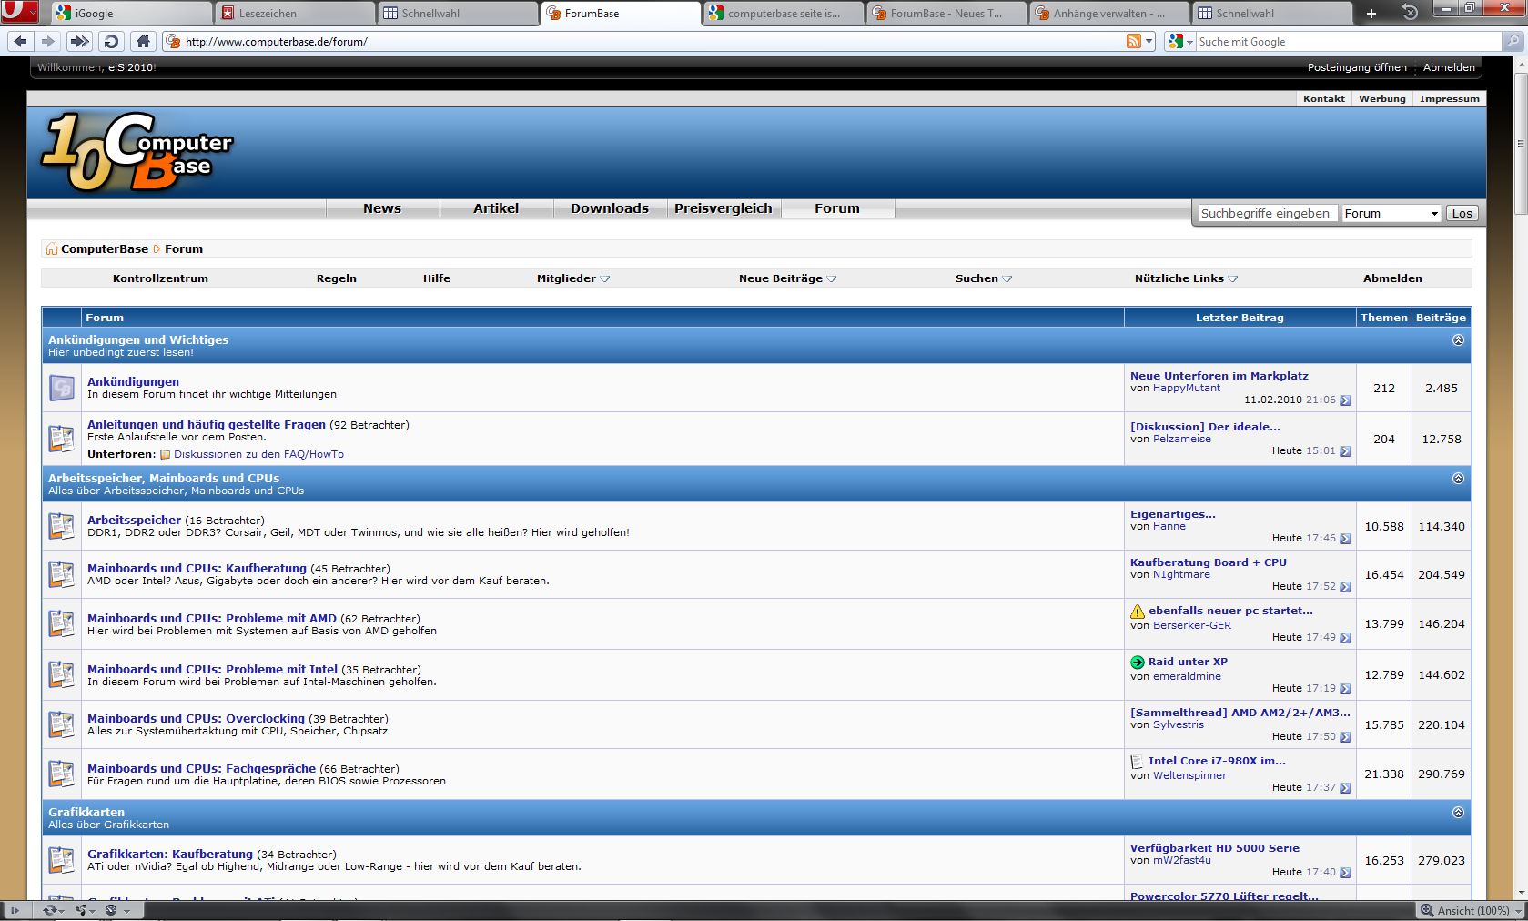The height and width of the screenshot is (921, 1528).
Task: Open the Mainboards und CPUs: Fachgespräche forum
Action: coord(201,769)
